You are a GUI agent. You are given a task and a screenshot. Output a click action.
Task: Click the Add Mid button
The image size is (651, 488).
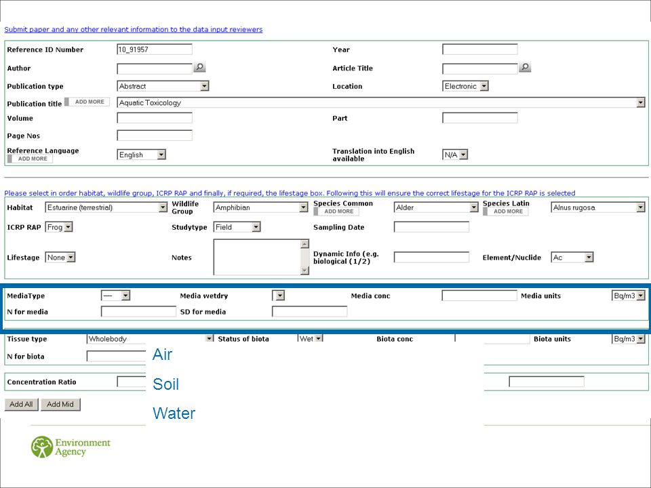(x=60, y=404)
